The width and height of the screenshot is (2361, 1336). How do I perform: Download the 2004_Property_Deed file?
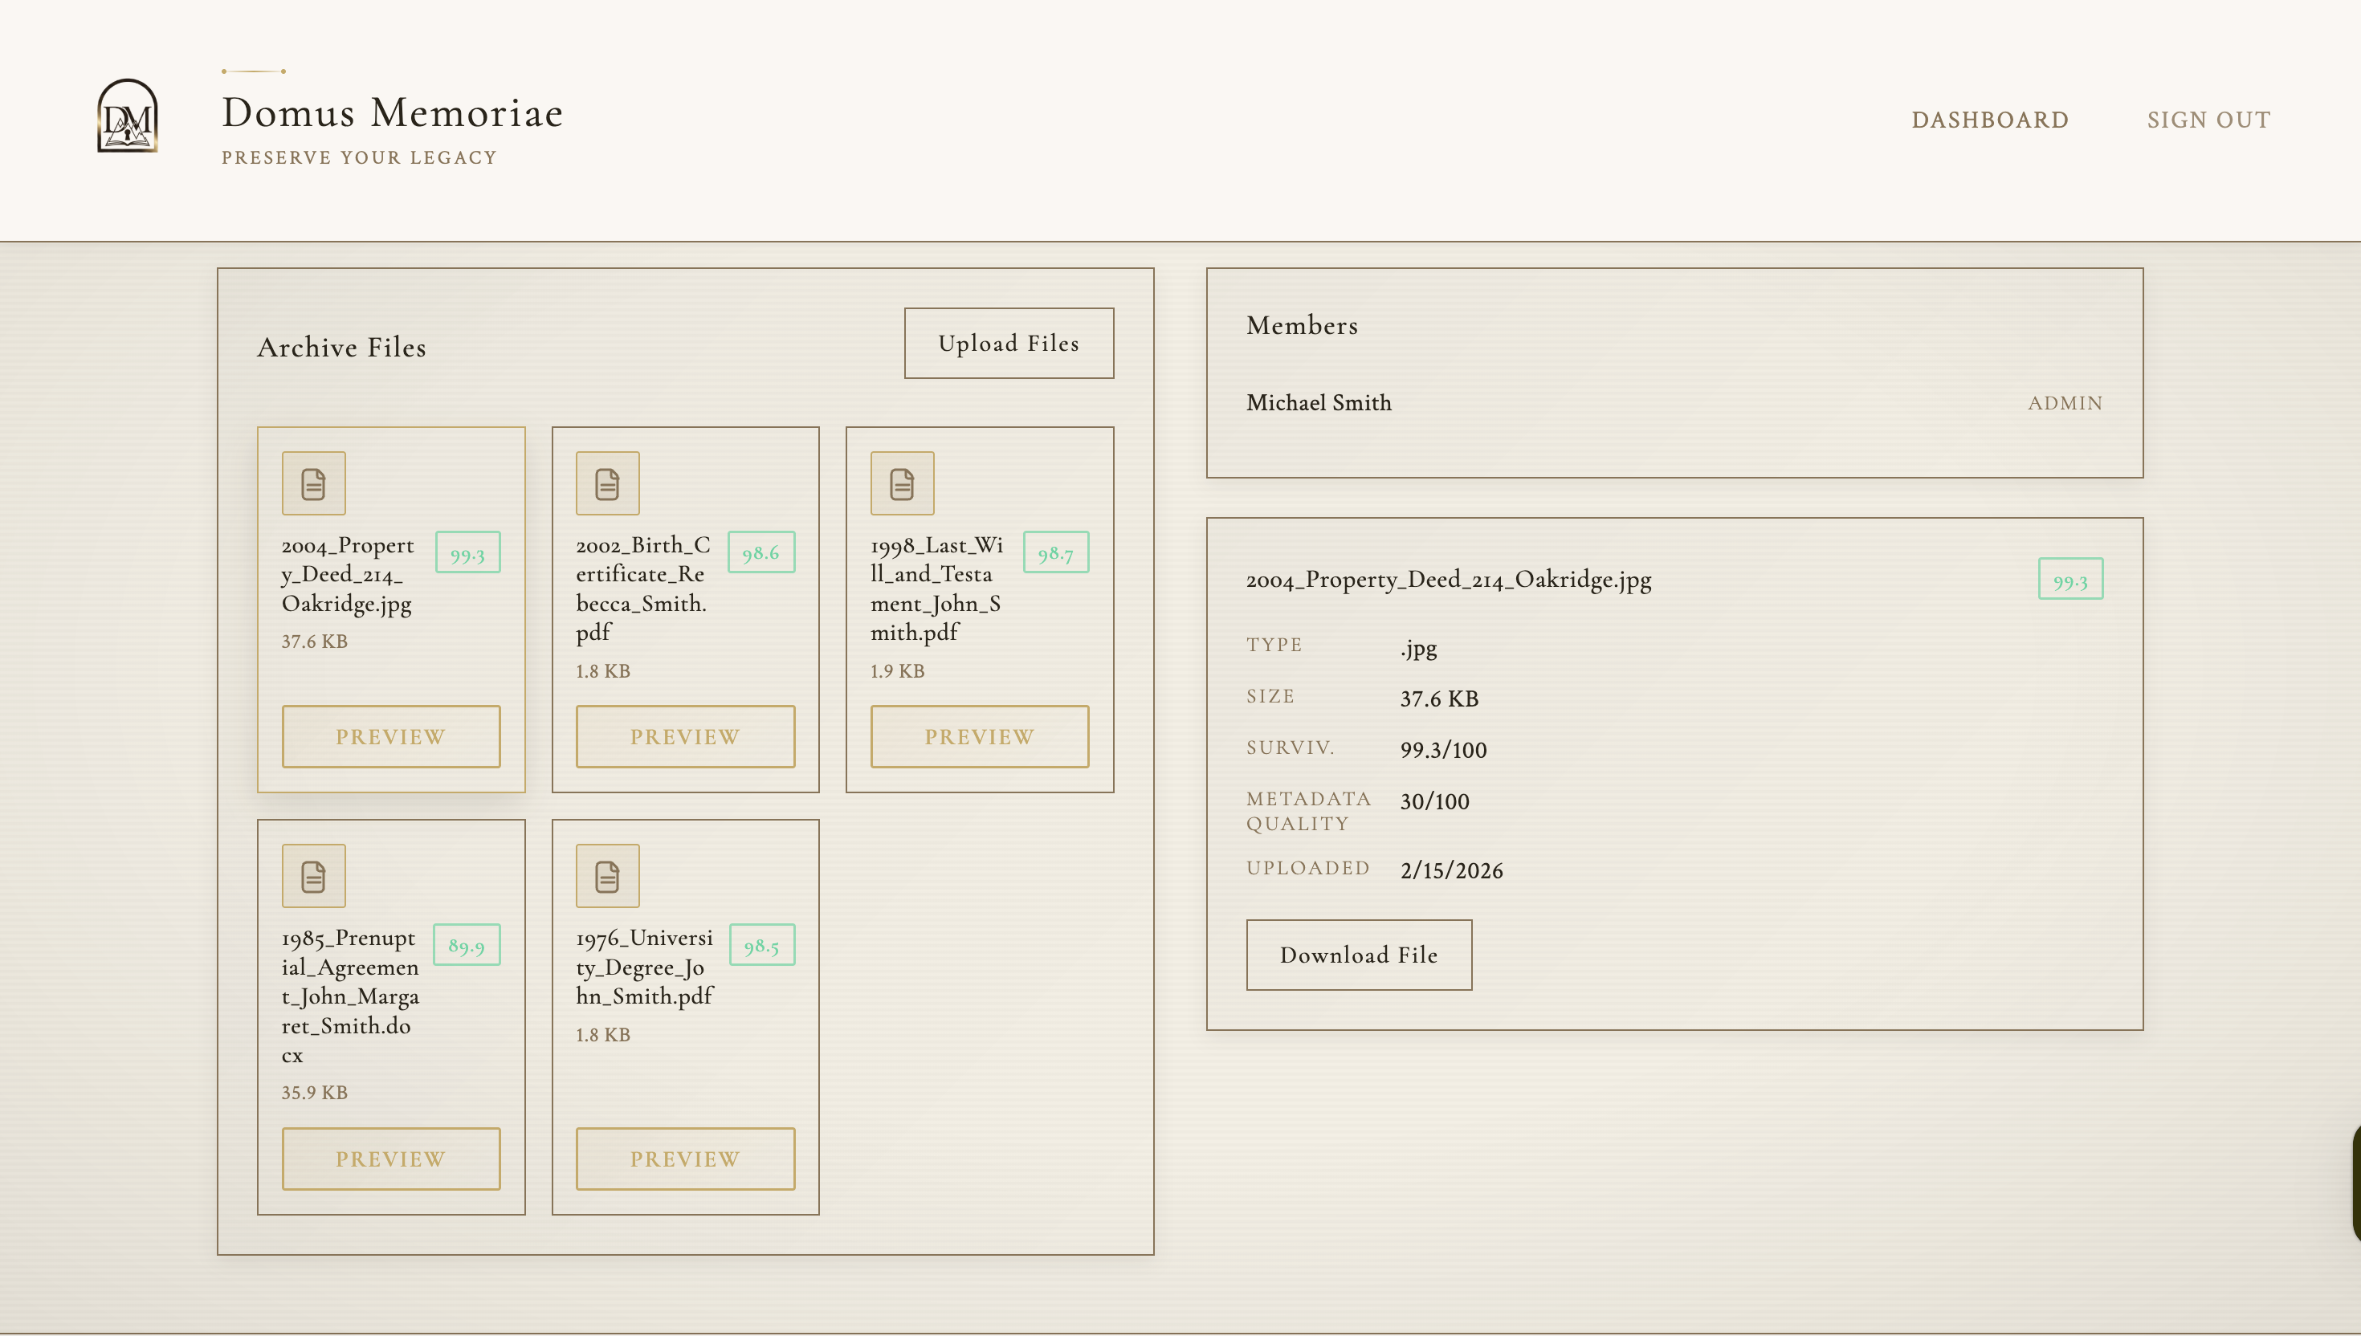(x=1358, y=955)
